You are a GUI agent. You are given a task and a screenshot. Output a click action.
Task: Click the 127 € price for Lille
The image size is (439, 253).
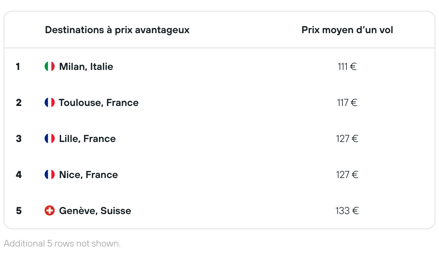click(347, 139)
